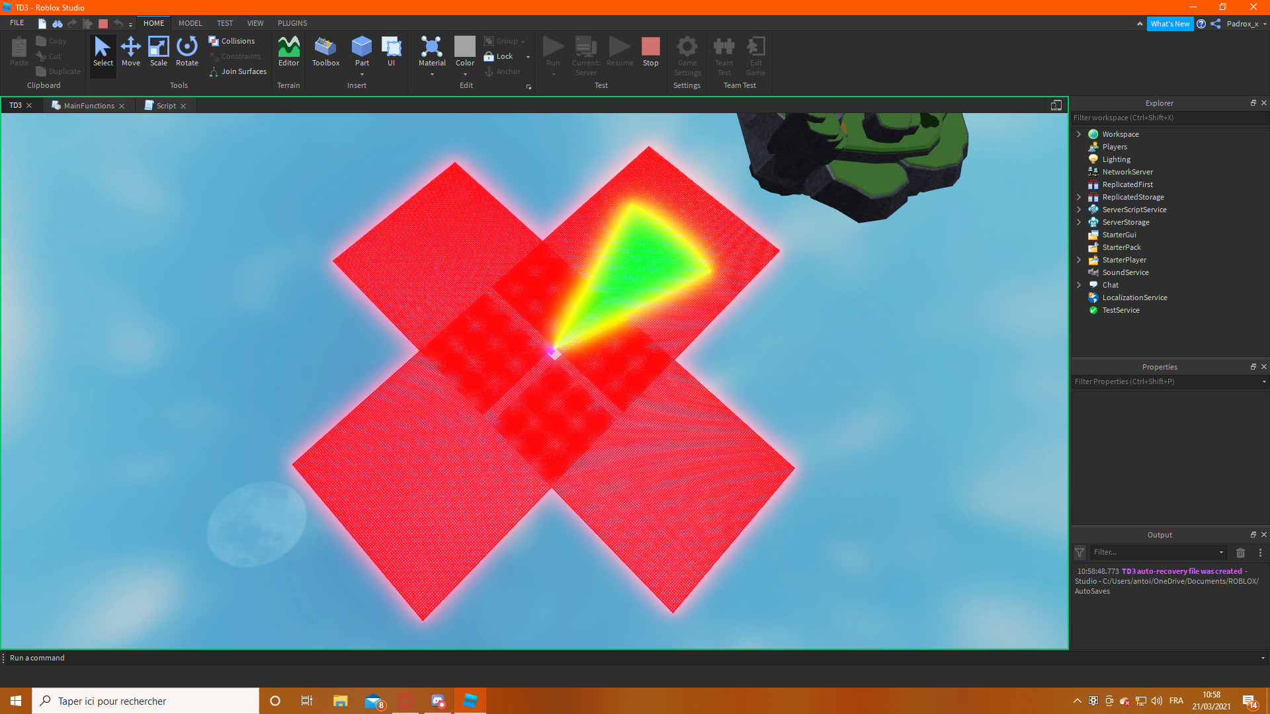Open help question mark icon
The height and width of the screenshot is (714, 1270).
coord(1201,24)
